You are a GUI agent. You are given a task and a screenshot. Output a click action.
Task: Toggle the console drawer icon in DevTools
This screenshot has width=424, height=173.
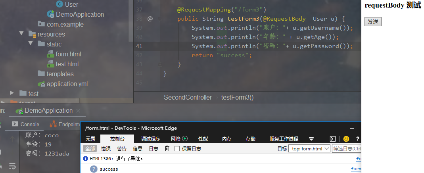pyautogui.click(x=333, y=139)
